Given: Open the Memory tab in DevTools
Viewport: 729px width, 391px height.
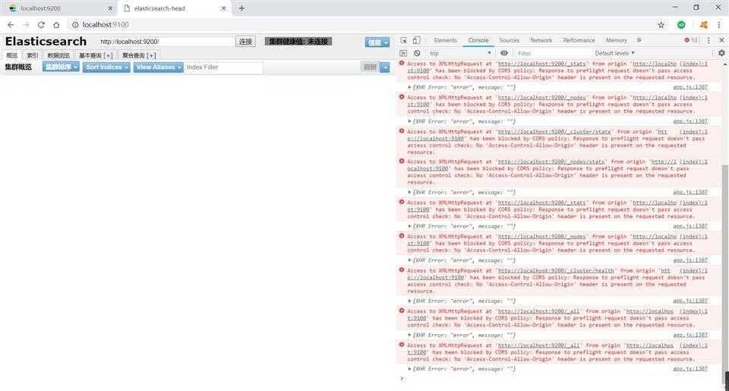Looking at the screenshot, I should tap(617, 40).
